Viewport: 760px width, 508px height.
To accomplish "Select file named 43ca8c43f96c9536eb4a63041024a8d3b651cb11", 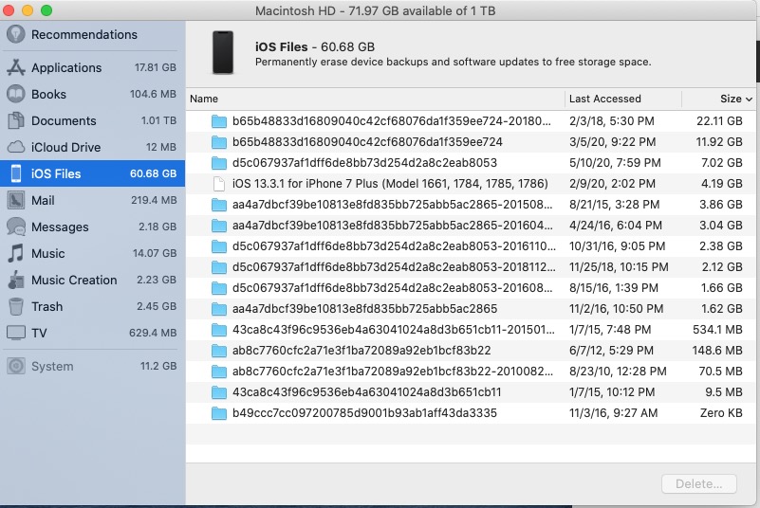I will pyautogui.click(x=366, y=391).
